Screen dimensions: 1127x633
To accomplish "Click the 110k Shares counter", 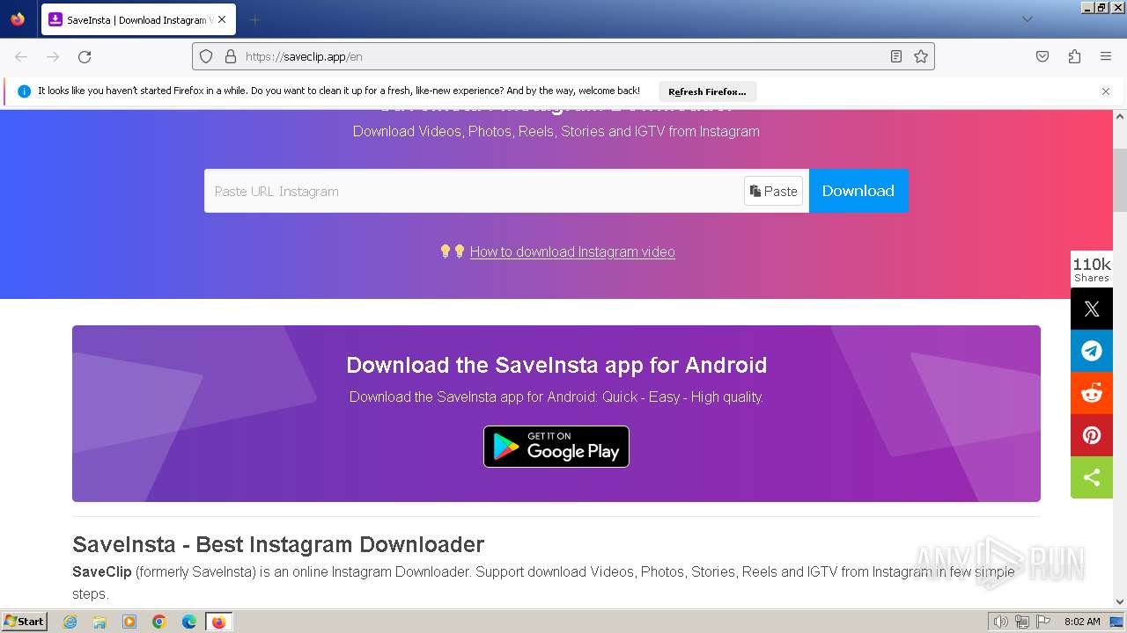I will (x=1092, y=269).
